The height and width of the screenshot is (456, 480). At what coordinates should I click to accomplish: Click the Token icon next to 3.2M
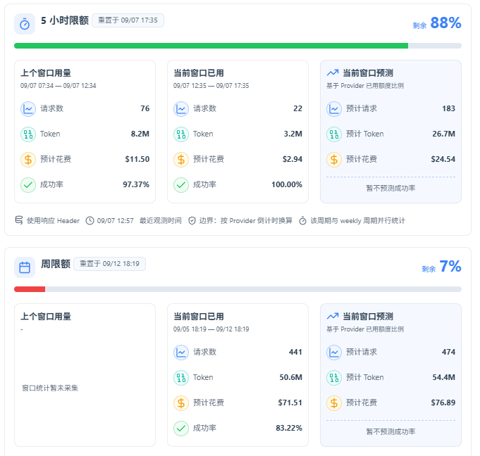pos(181,134)
